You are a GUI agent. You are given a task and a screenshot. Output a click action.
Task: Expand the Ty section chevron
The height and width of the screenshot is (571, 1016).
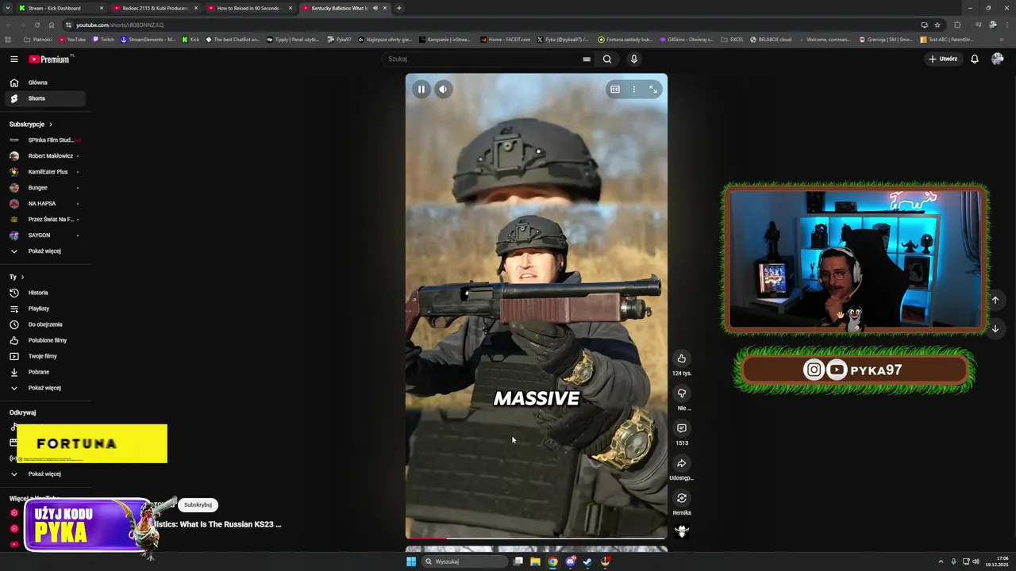[22, 277]
